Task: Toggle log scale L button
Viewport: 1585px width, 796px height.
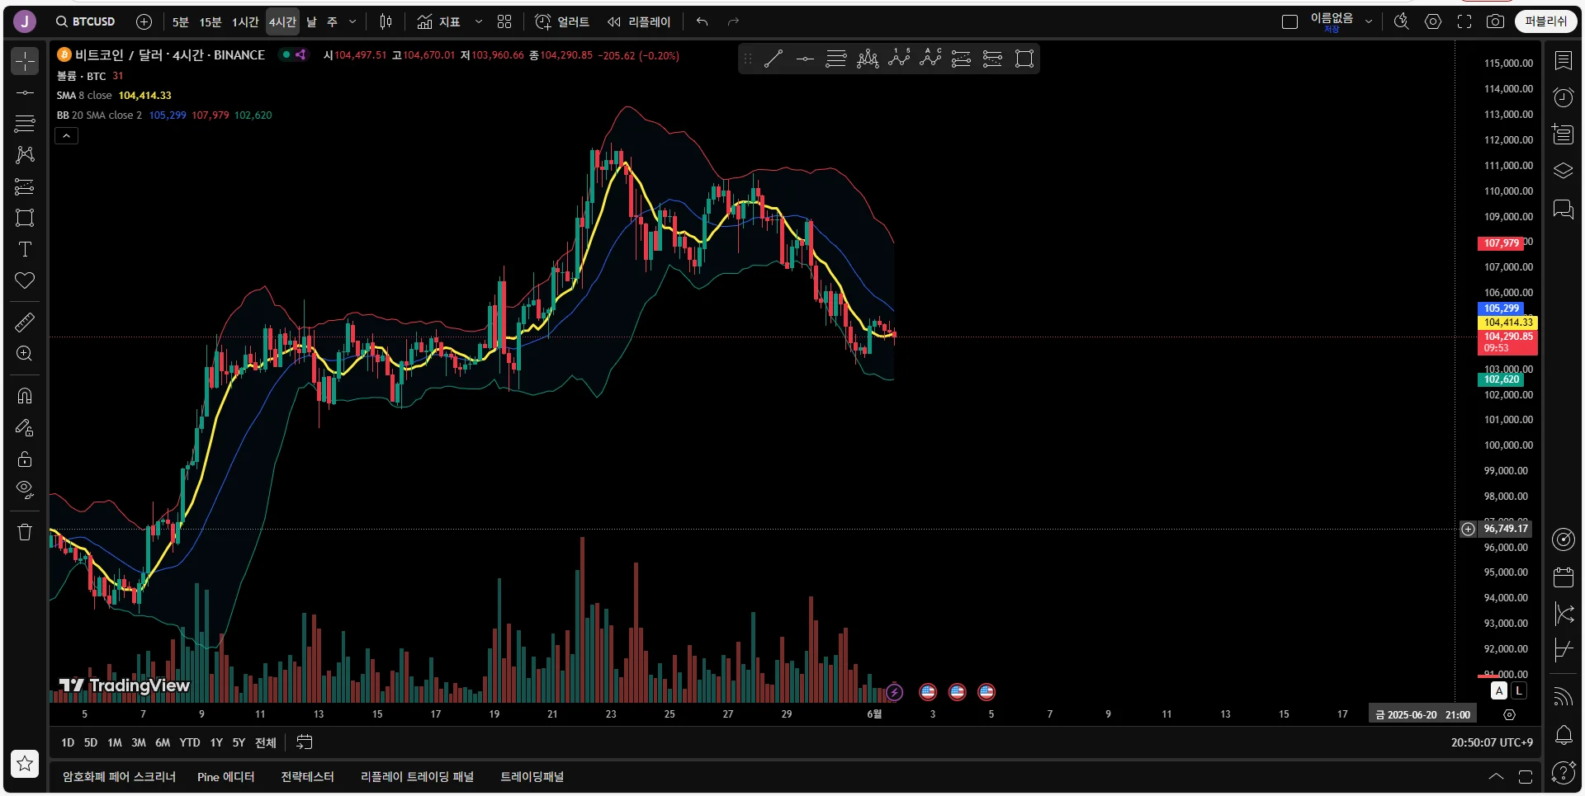Action: [x=1519, y=691]
